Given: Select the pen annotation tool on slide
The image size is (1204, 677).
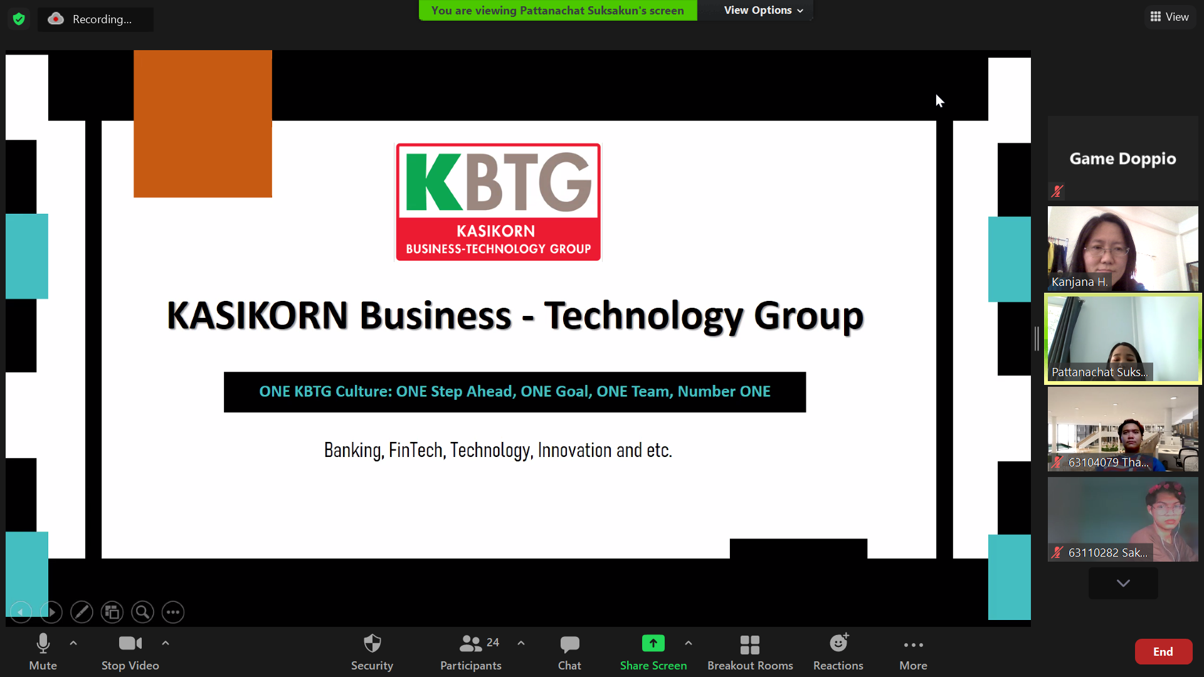Looking at the screenshot, I should [x=82, y=612].
